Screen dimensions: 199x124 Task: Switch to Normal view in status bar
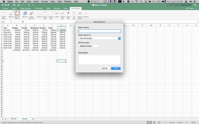pyautogui.click(x=149, y=123)
